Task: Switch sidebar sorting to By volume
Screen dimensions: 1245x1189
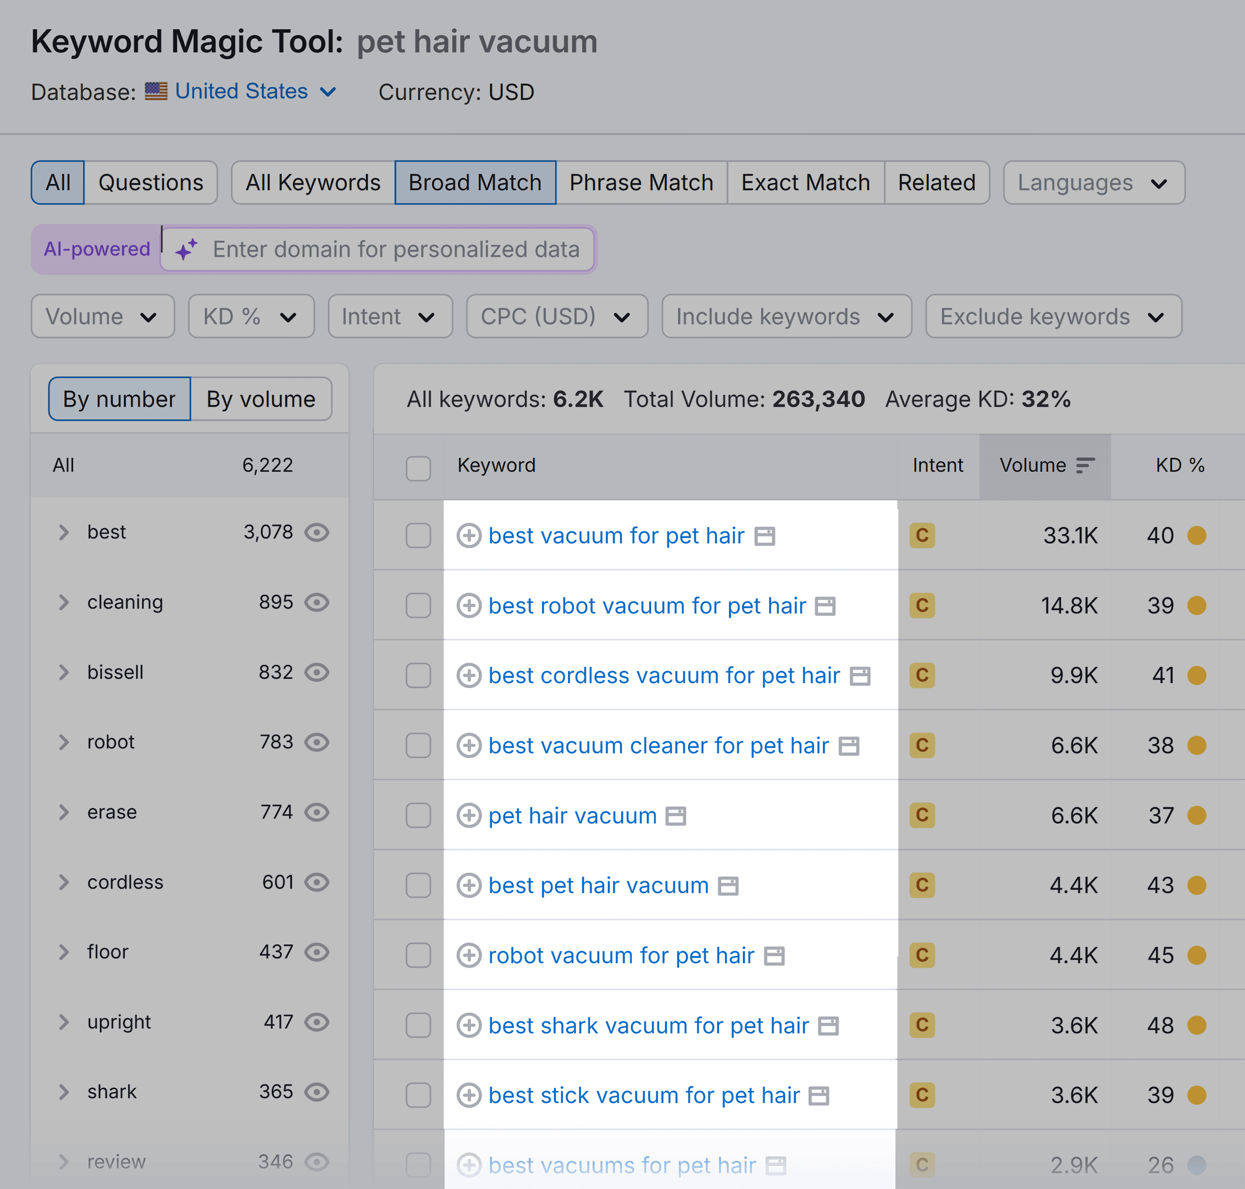Action: [x=261, y=399]
